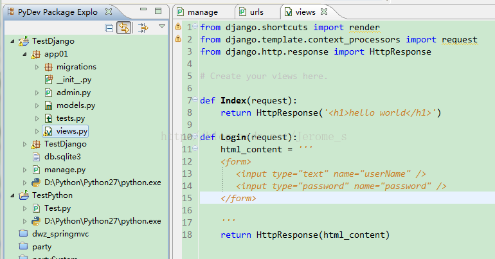The image size is (495, 259).
Task: Click on 'HttpResponse' import in line 3
Action: (401, 52)
